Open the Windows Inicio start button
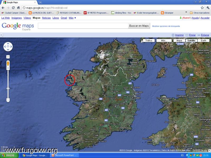211x158 pixels. [9, 155]
